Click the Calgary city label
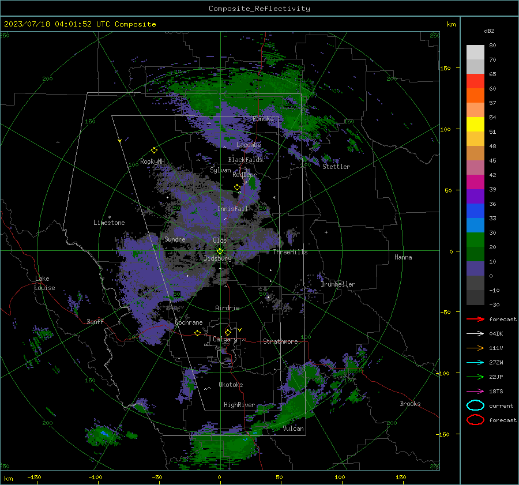The height and width of the screenshot is (485, 519). click(225, 339)
